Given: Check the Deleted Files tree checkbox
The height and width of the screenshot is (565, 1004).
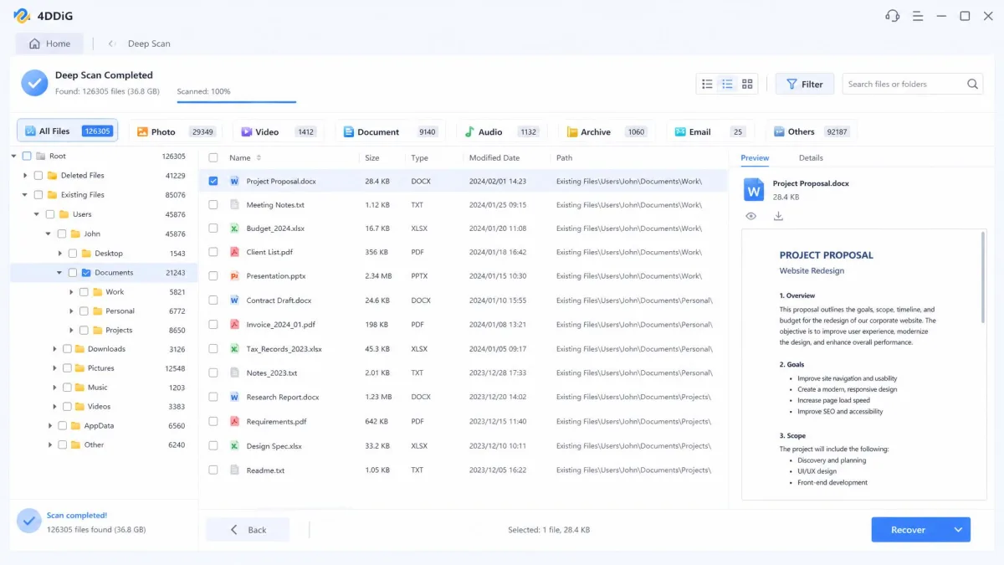Looking at the screenshot, I should click(x=38, y=176).
